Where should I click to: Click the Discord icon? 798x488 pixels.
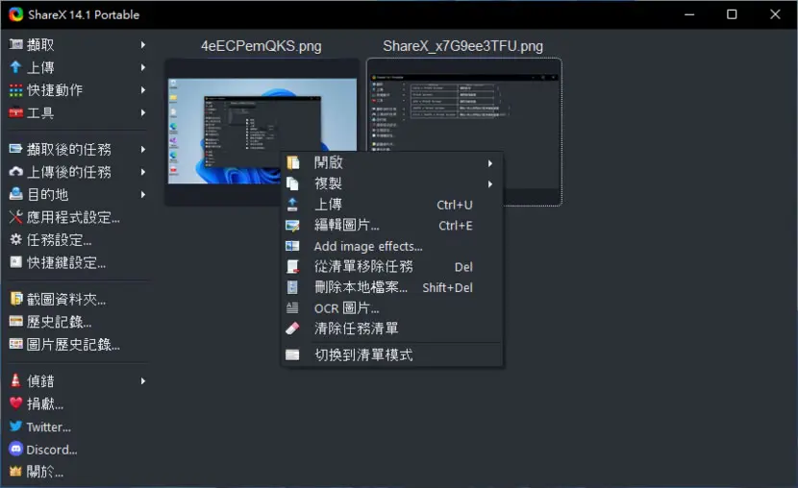(15, 449)
